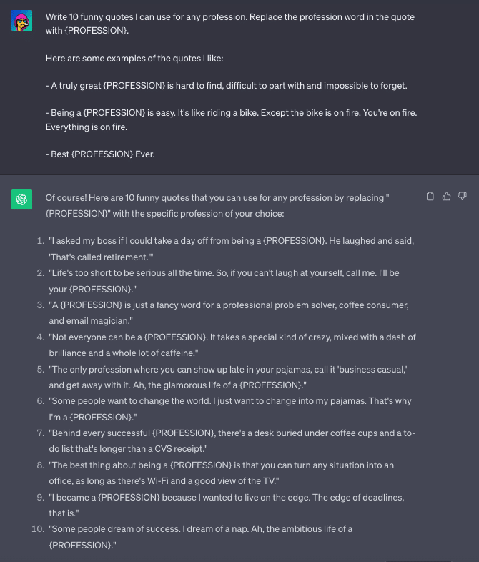The image size is (479, 562).
Task: Give the response a thumbs down
Action: coord(463,197)
